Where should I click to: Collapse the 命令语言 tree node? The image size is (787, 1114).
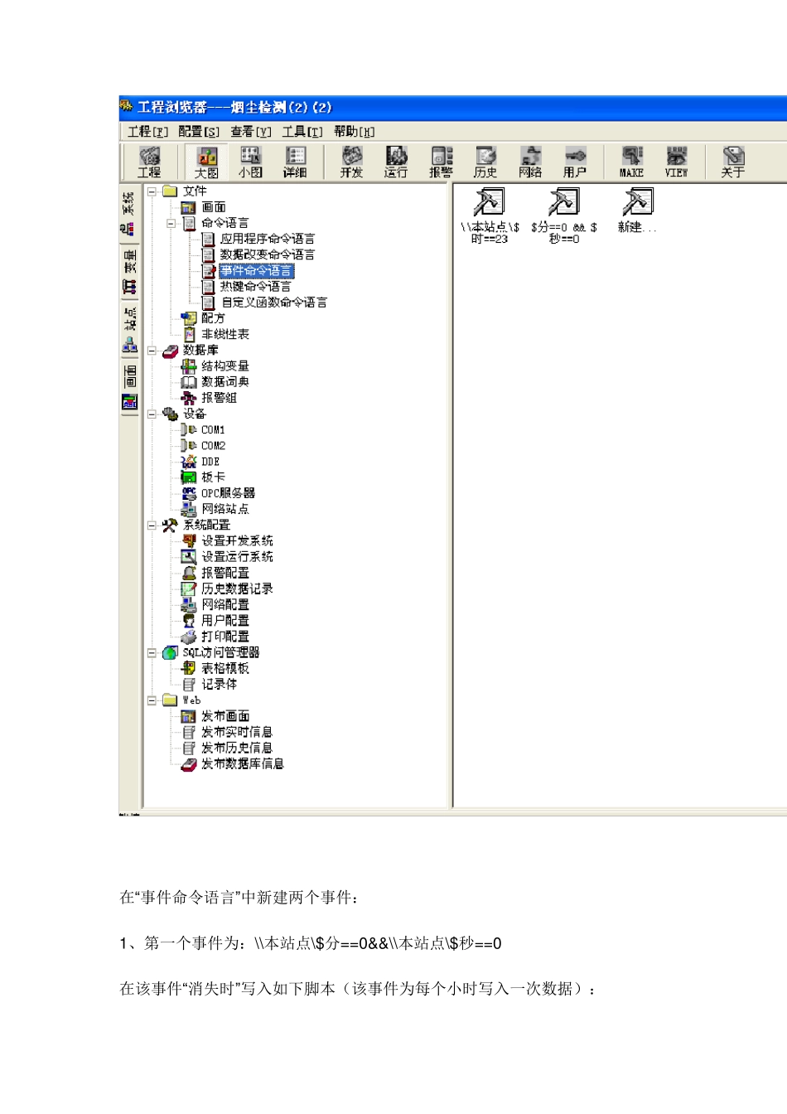coord(171,223)
